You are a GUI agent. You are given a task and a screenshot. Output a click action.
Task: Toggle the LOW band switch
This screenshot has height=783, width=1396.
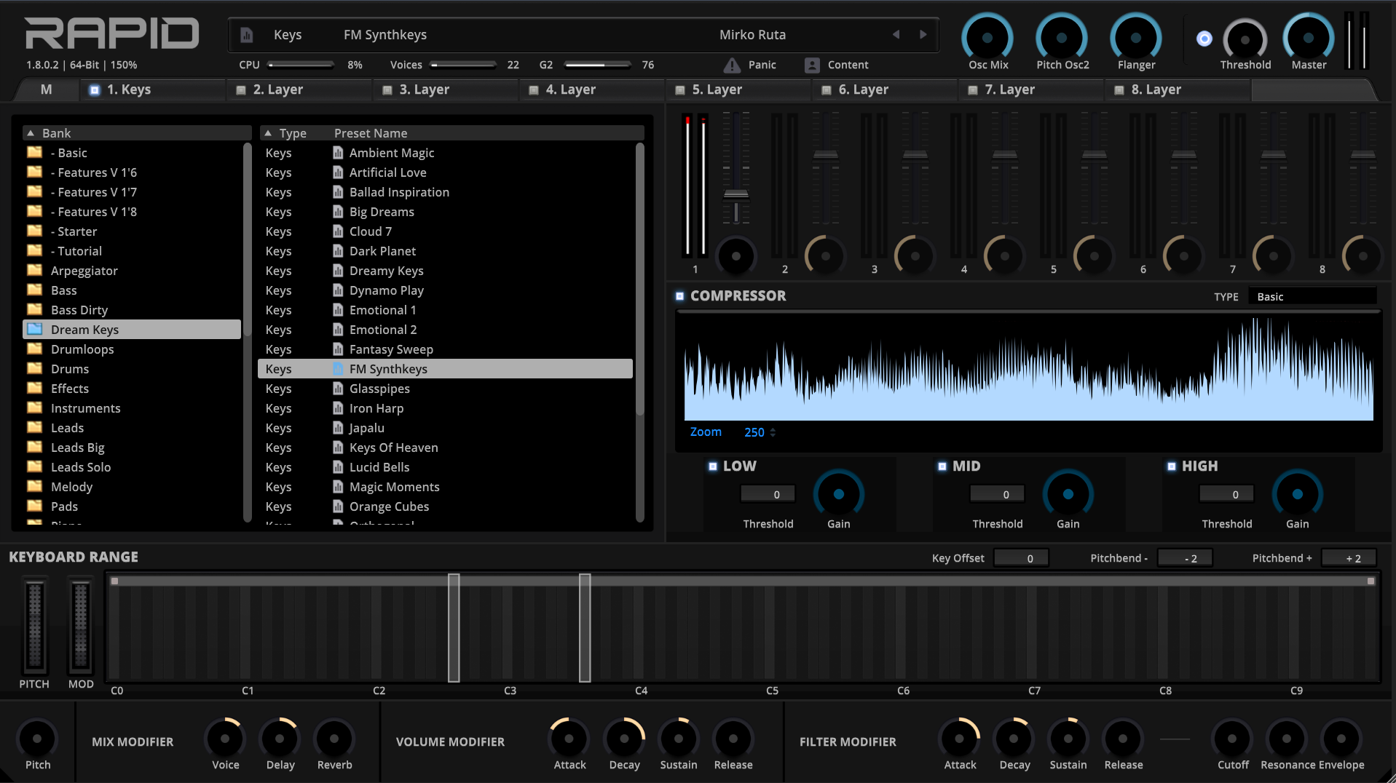tap(713, 466)
